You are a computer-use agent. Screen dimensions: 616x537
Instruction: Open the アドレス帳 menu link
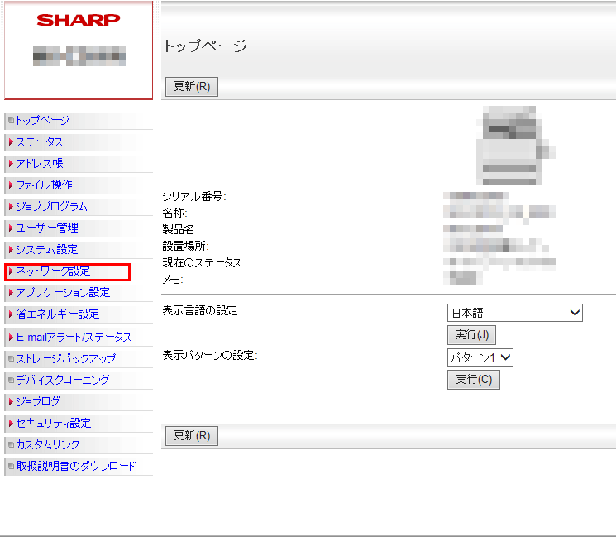pos(40,164)
